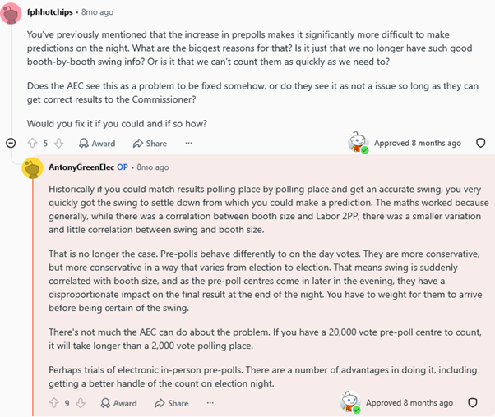Downvote the fphhotchips comment
The image size is (495, 417).
tap(58, 144)
